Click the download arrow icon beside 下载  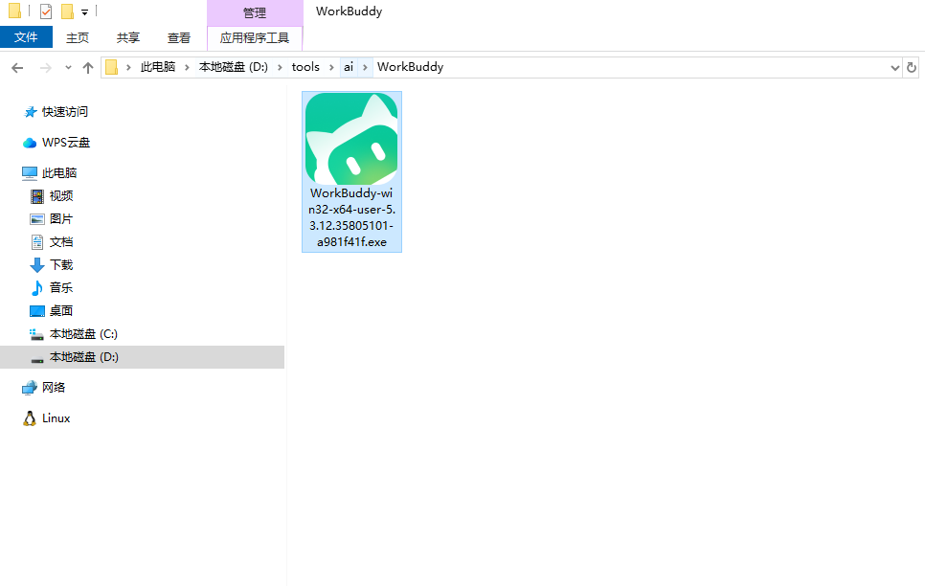pos(37,265)
